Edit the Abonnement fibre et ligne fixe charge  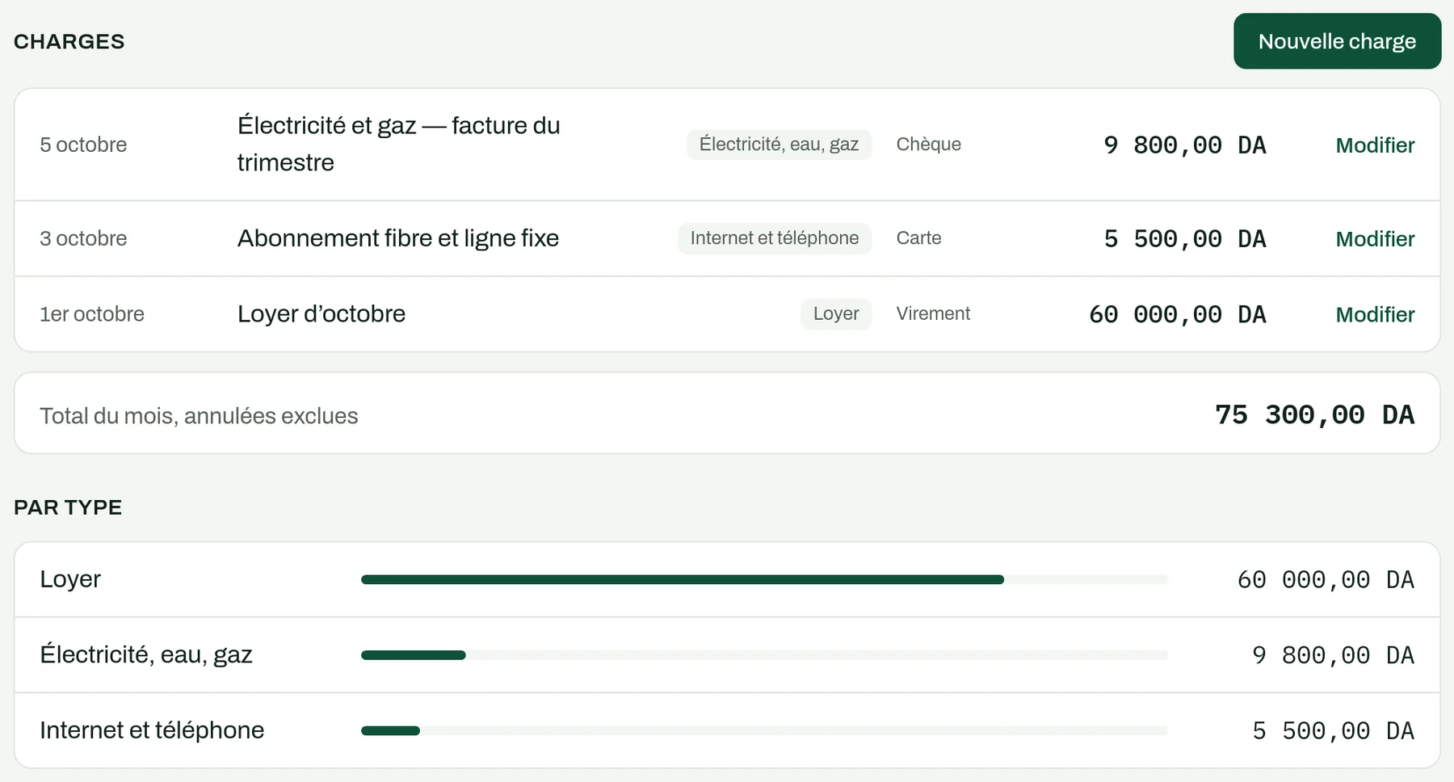1375,239
